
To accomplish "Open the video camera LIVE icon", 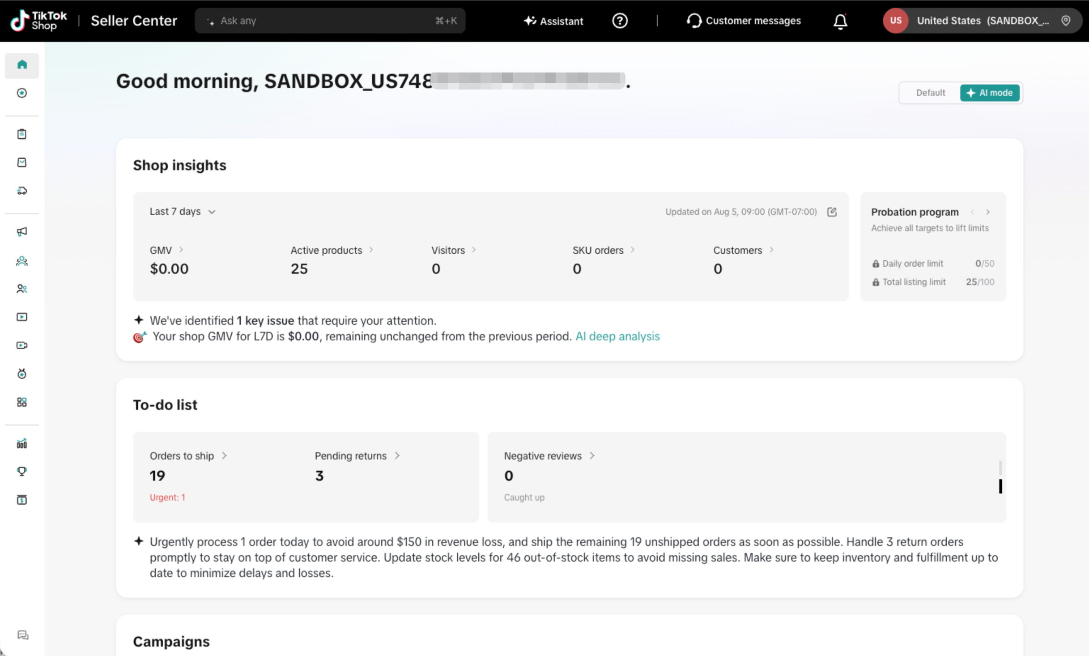I will [22, 345].
